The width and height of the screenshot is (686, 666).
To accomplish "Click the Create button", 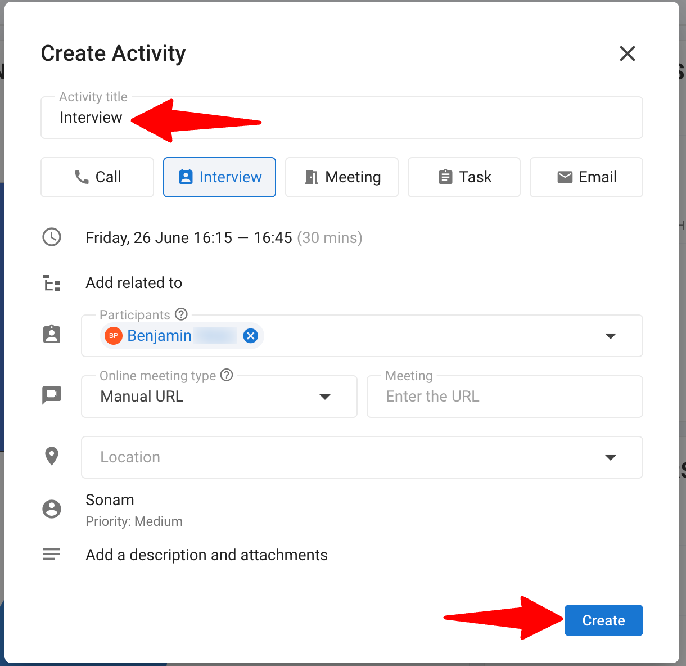I will [x=603, y=620].
